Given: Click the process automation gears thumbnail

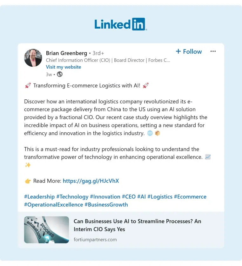Looking at the screenshot, I should [47, 230].
